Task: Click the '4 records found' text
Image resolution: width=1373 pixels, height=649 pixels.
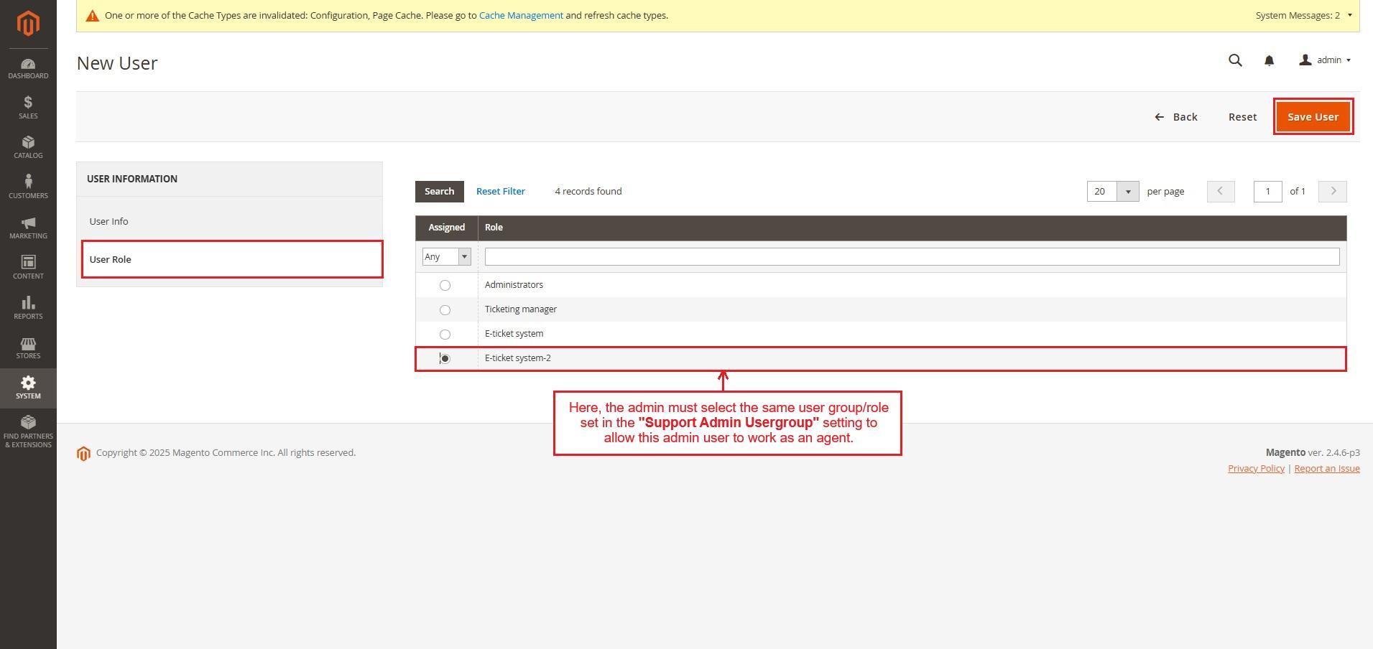Action: [x=588, y=191]
